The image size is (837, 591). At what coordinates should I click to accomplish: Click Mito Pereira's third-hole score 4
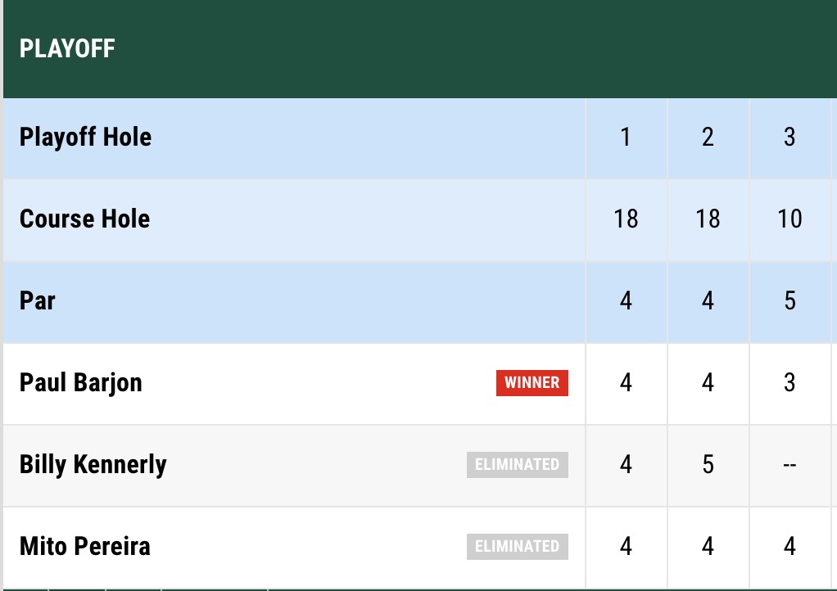789,546
